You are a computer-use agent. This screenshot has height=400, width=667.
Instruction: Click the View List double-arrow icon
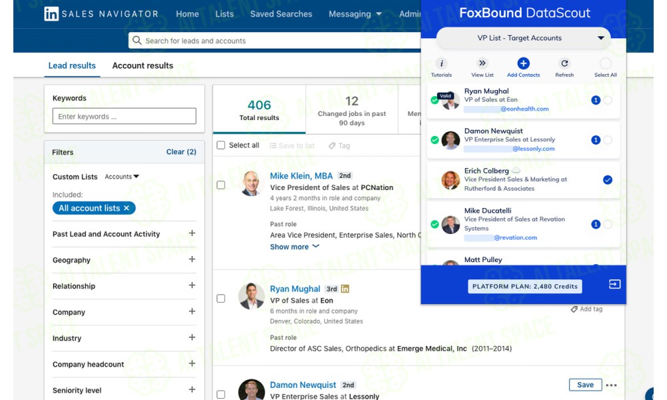point(482,63)
